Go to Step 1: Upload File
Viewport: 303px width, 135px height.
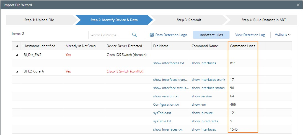39,20
